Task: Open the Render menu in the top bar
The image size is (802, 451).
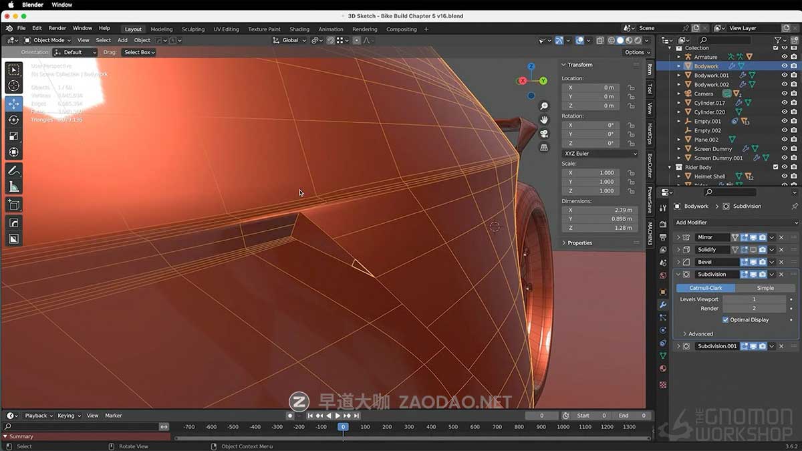Action: pos(57,28)
